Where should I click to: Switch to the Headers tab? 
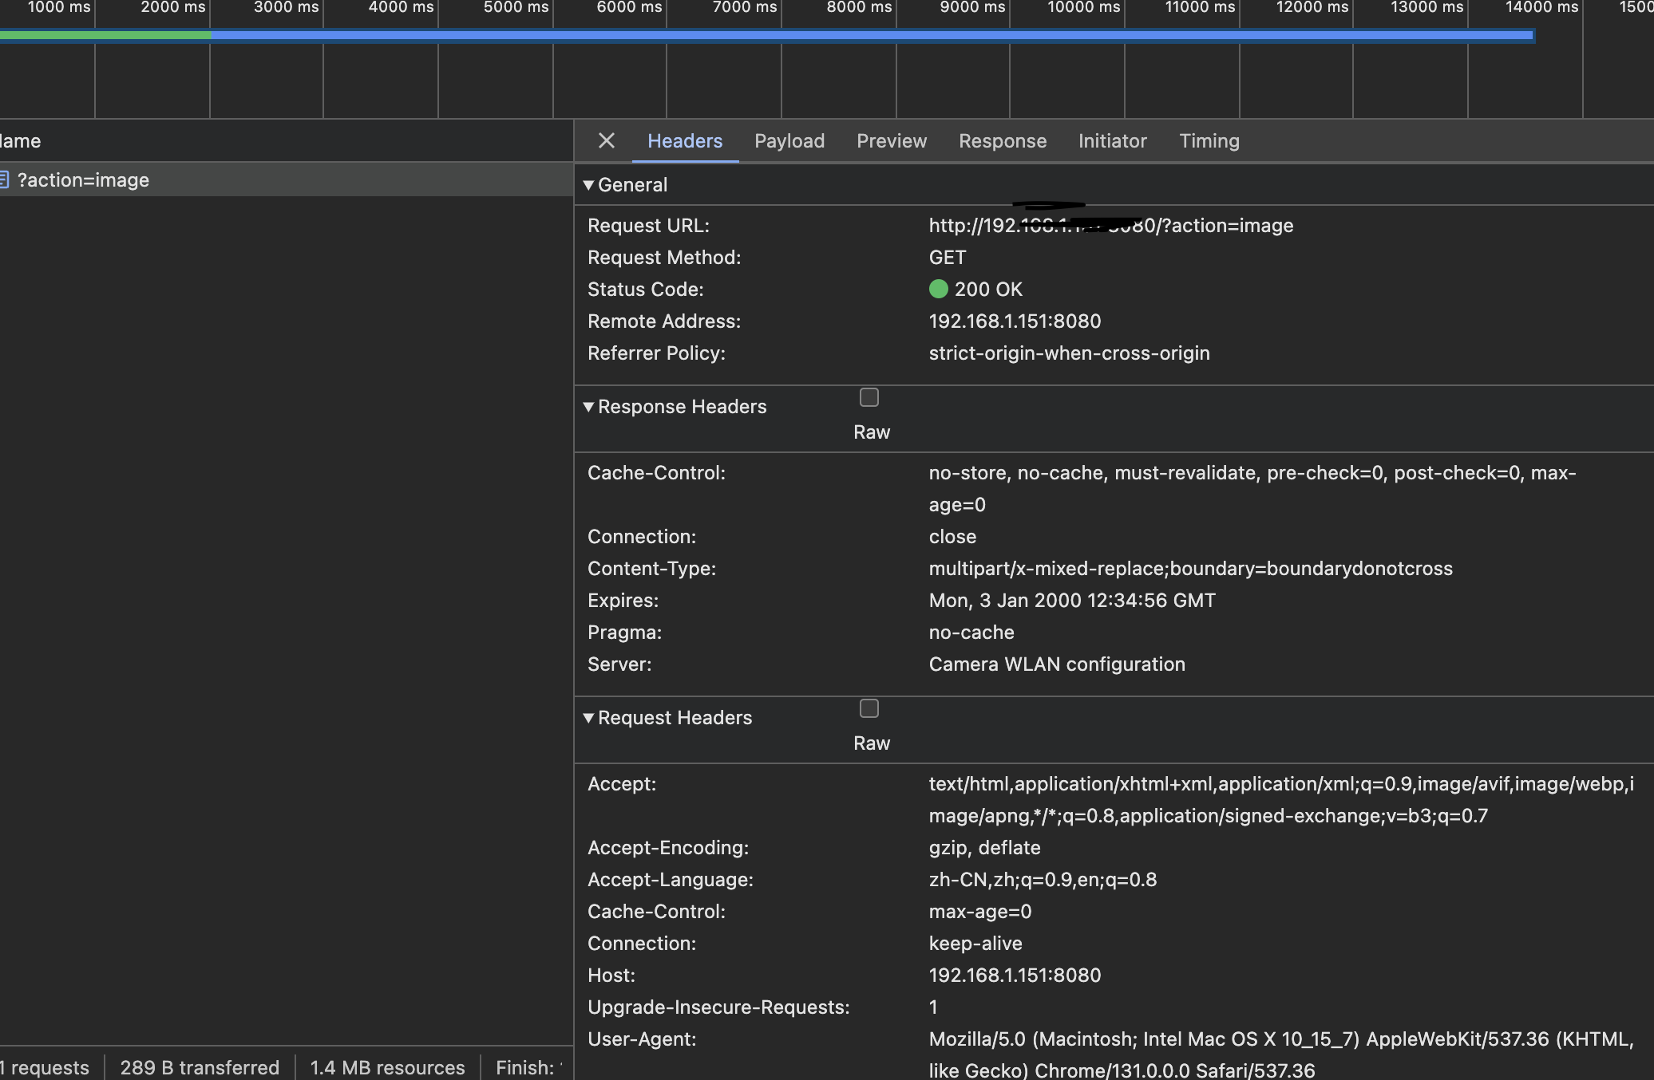pos(685,141)
